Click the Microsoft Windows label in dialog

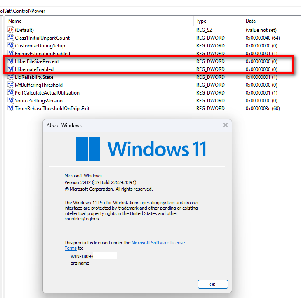[x=83, y=176]
